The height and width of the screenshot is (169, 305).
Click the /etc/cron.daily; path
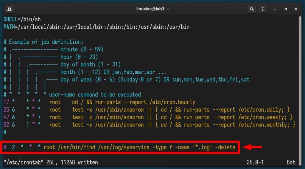261,110
